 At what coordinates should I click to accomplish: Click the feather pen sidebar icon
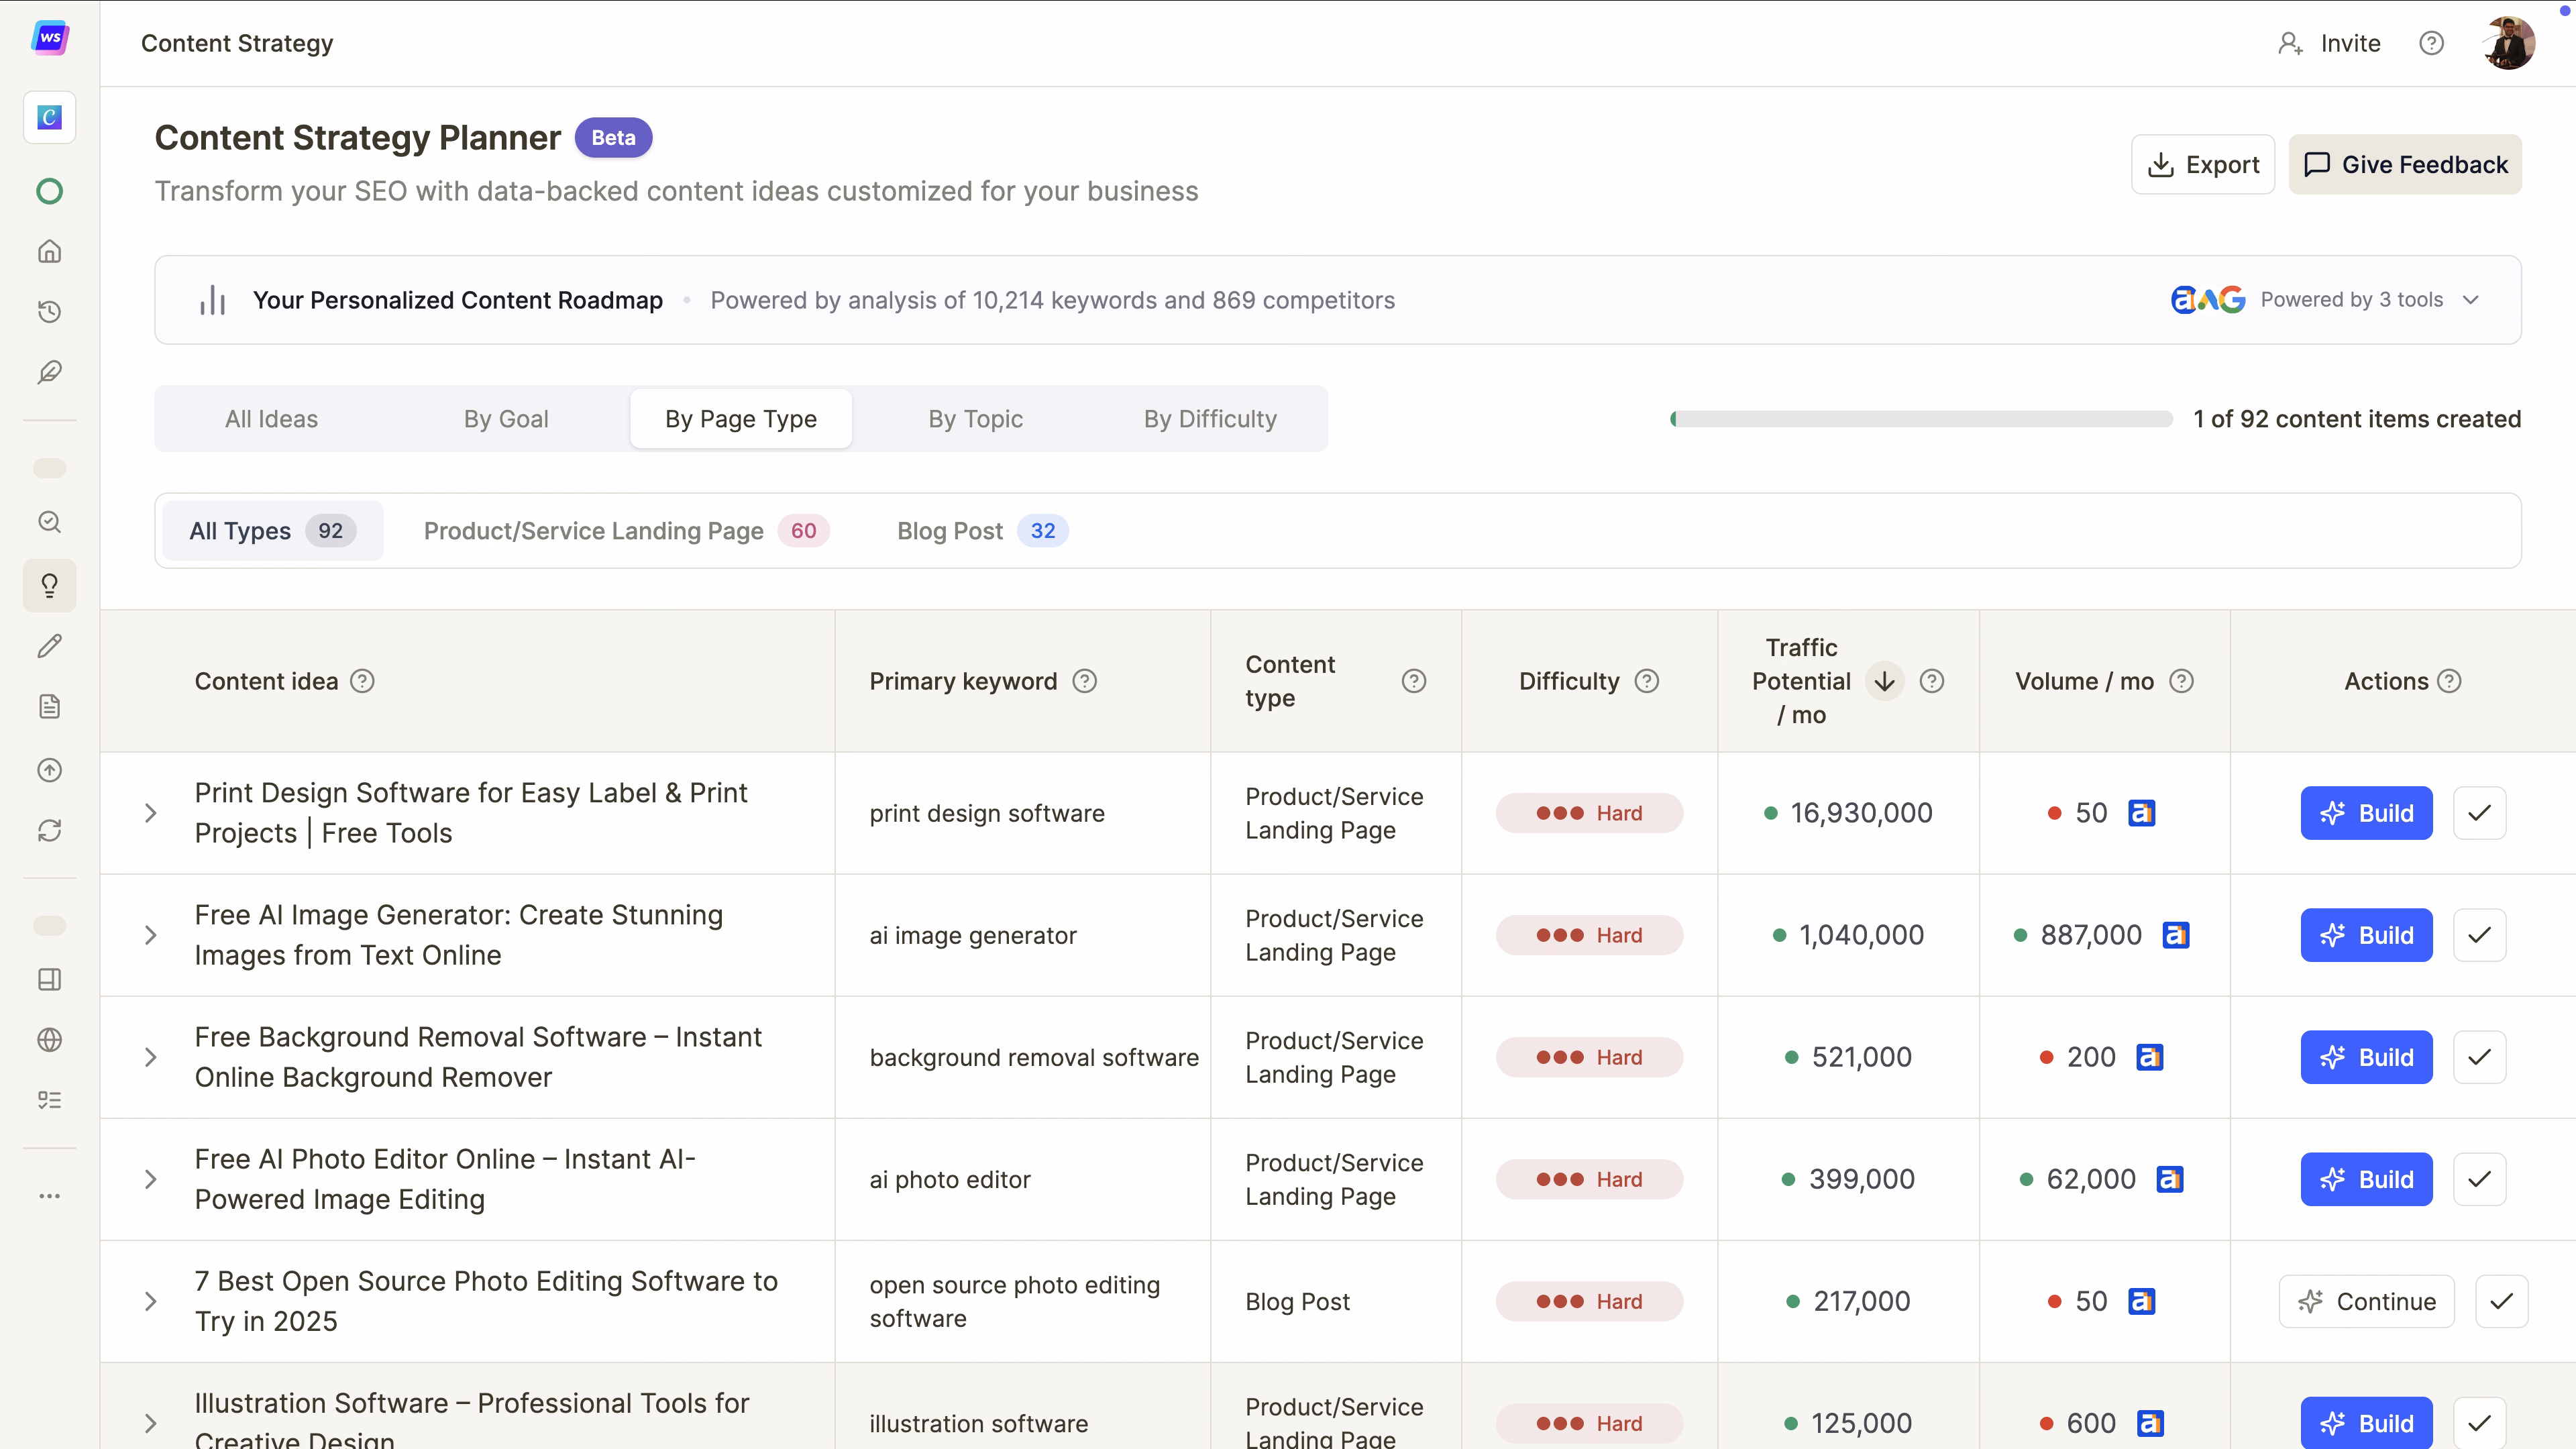(x=49, y=372)
